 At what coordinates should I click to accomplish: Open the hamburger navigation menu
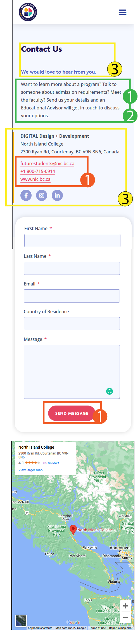pyautogui.click(x=122, y=12)
